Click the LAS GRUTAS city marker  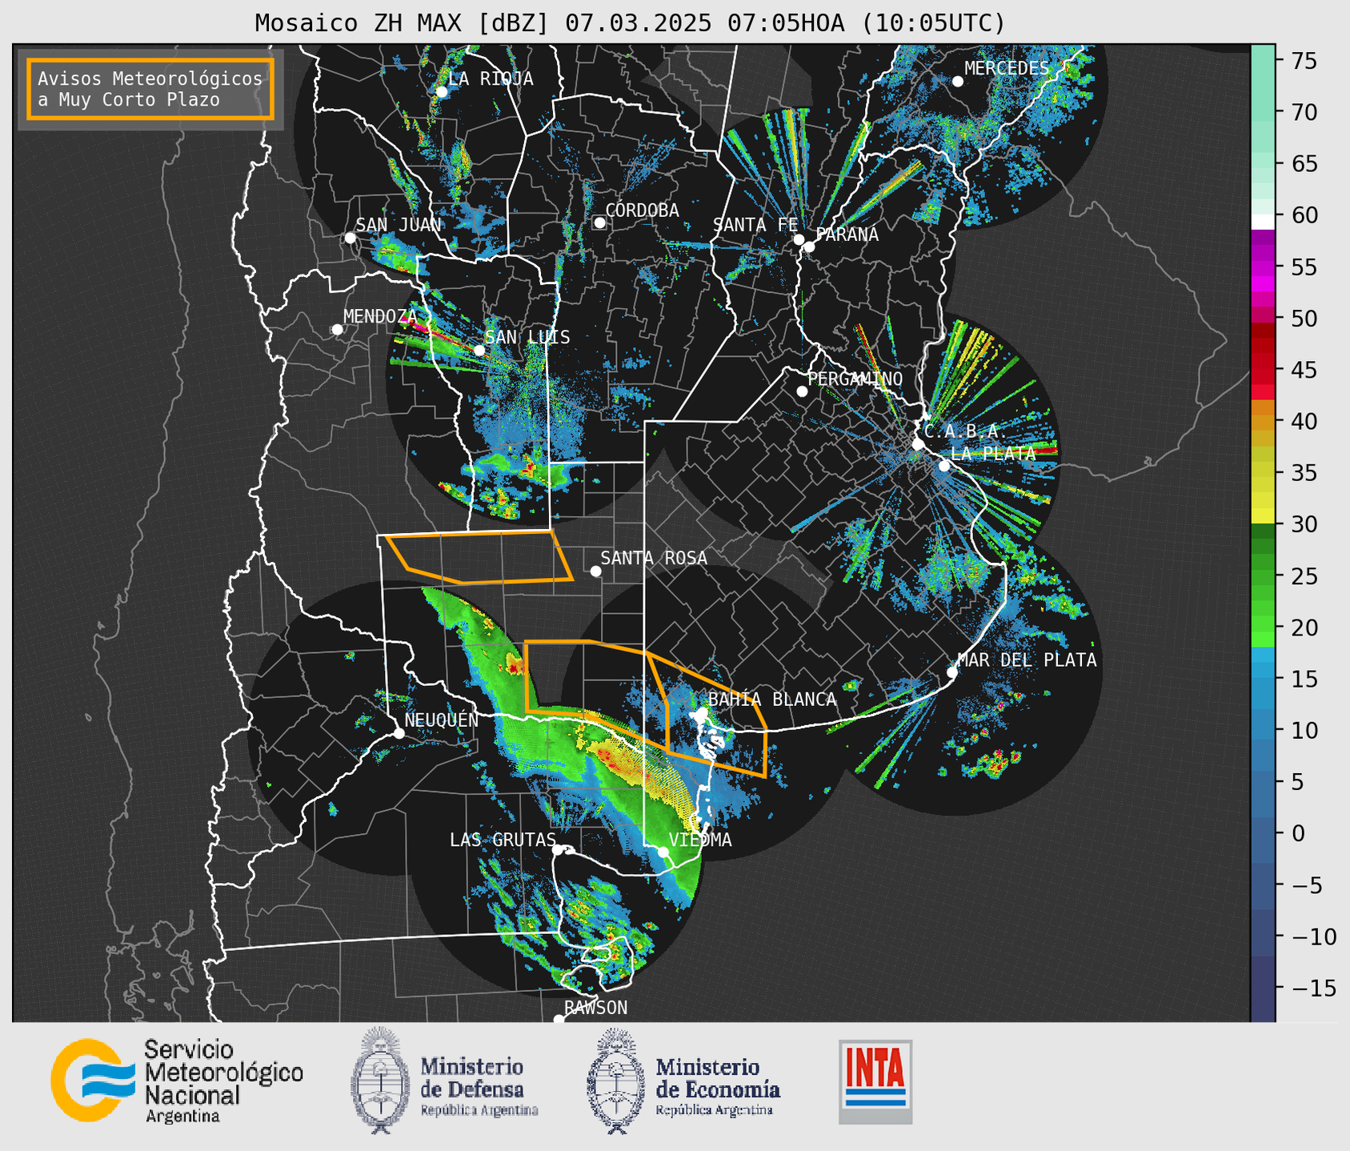pos(558,850)
